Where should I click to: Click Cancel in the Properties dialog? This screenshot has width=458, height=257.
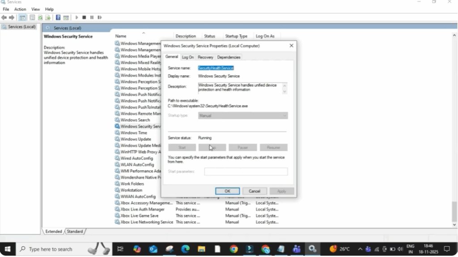click(254, 191)
